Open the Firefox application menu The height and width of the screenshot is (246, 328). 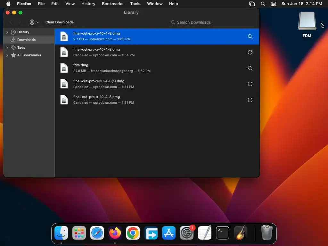click(x=24, y=4)
